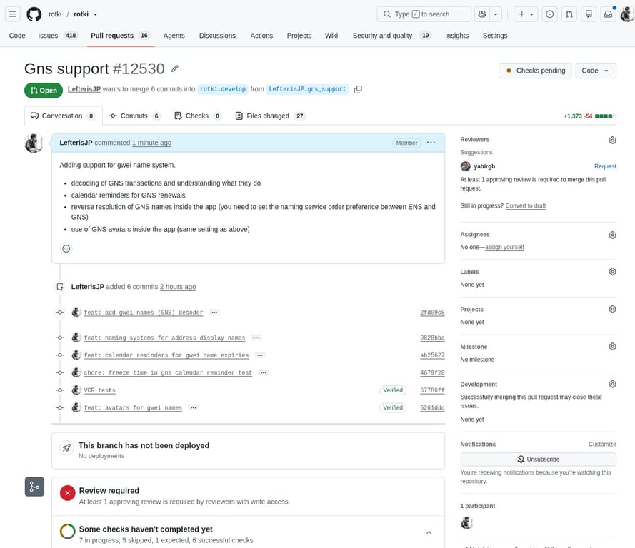This screenshot has width=635, height=548.
Task: Open the Security and quality tab
Action: 391,36
